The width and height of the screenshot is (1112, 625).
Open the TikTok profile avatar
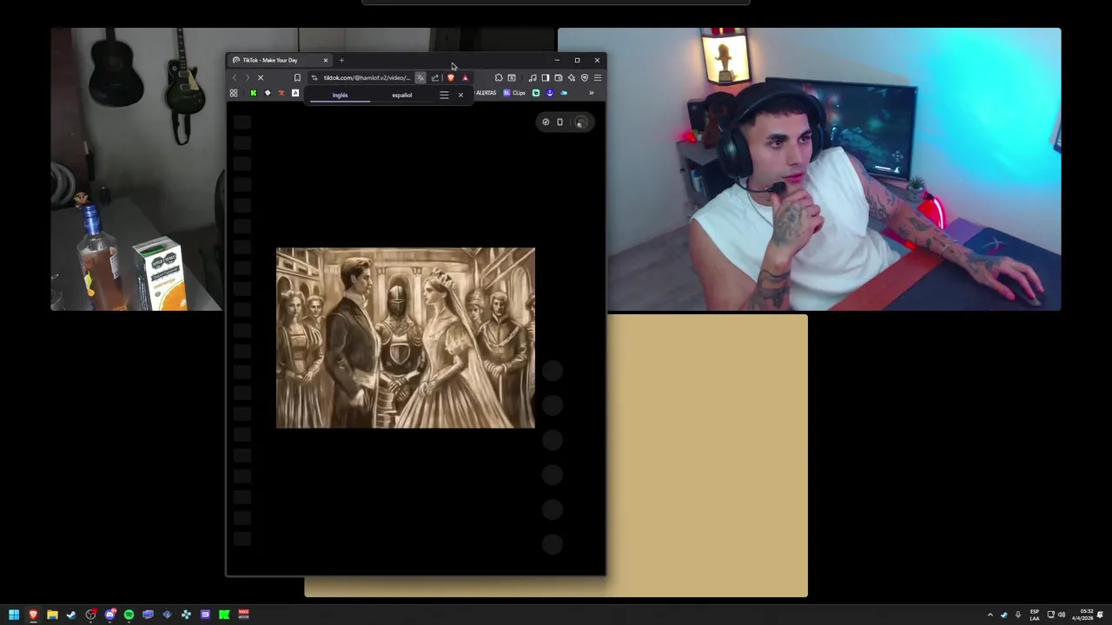pos(581,122)
